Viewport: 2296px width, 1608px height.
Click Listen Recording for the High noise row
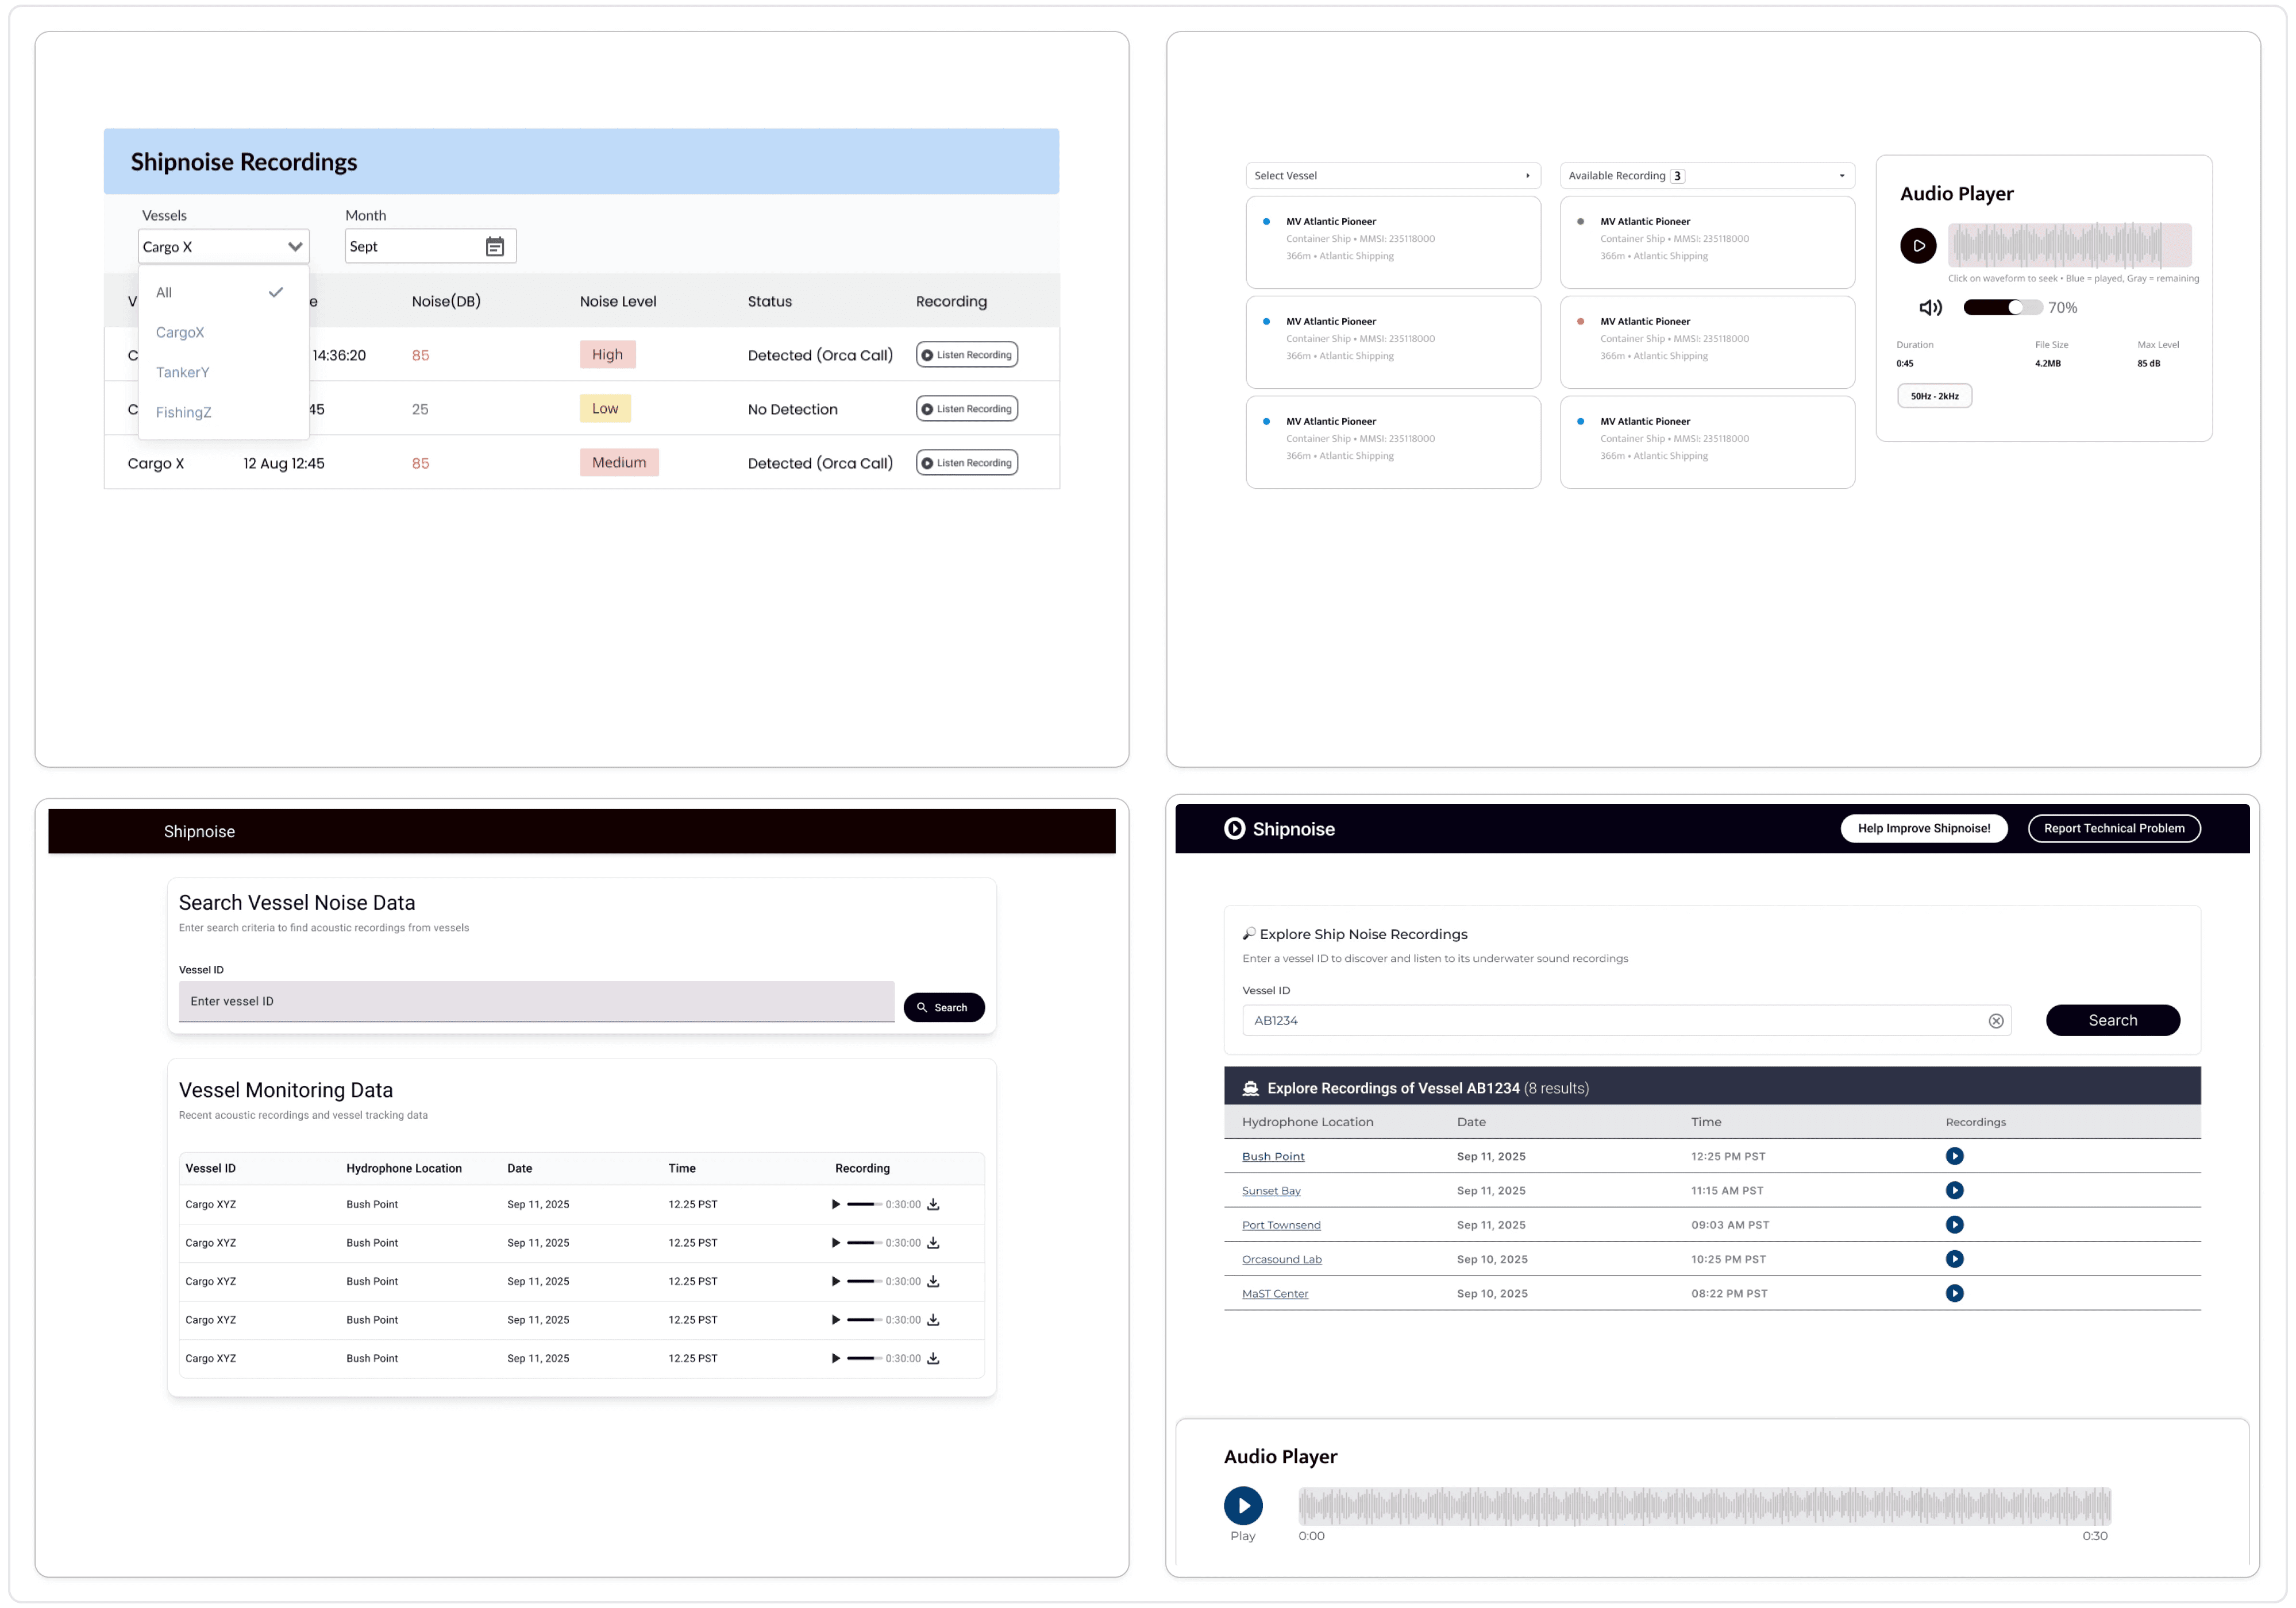click(x=966, y=355)
